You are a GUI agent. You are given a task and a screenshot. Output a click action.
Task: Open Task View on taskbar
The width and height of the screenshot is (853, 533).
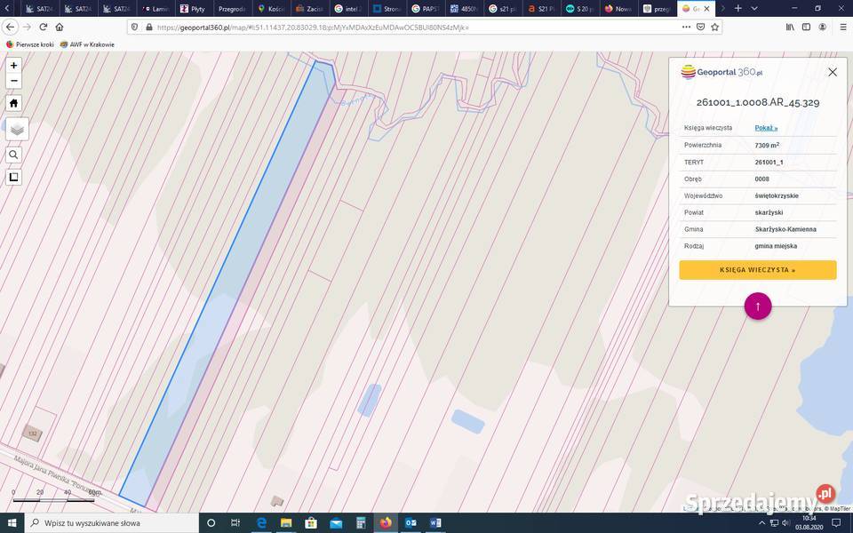tap(235, 522)
